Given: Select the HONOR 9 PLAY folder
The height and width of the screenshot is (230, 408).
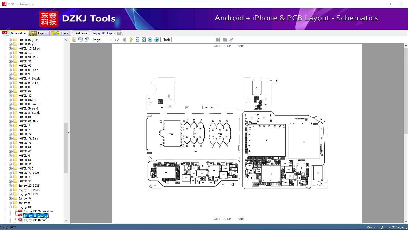Looking at the screenshot, I should (28, 70).
